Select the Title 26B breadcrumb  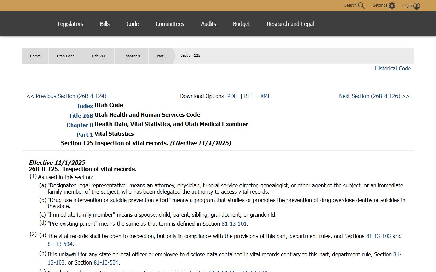pyautogui.click(x=99, y=56)
